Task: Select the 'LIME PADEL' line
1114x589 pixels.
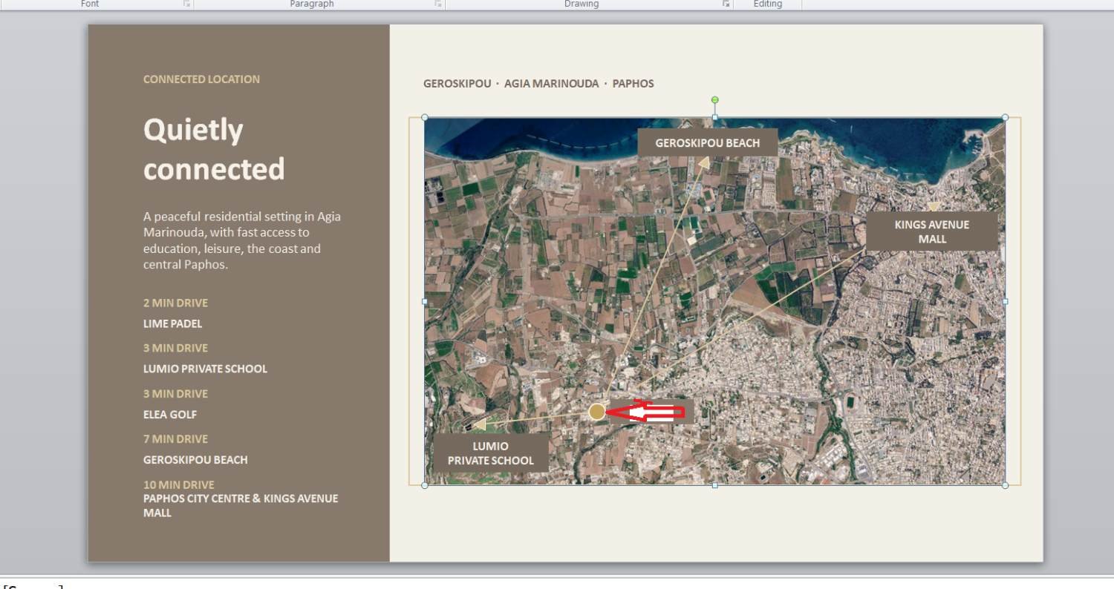Action: pyautogui.click(x=172, y=323)
